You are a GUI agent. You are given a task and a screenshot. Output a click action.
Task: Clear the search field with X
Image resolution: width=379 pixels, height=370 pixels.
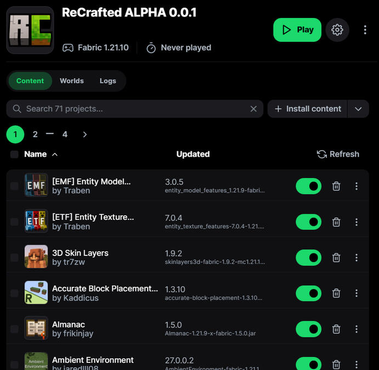(253, 109)
